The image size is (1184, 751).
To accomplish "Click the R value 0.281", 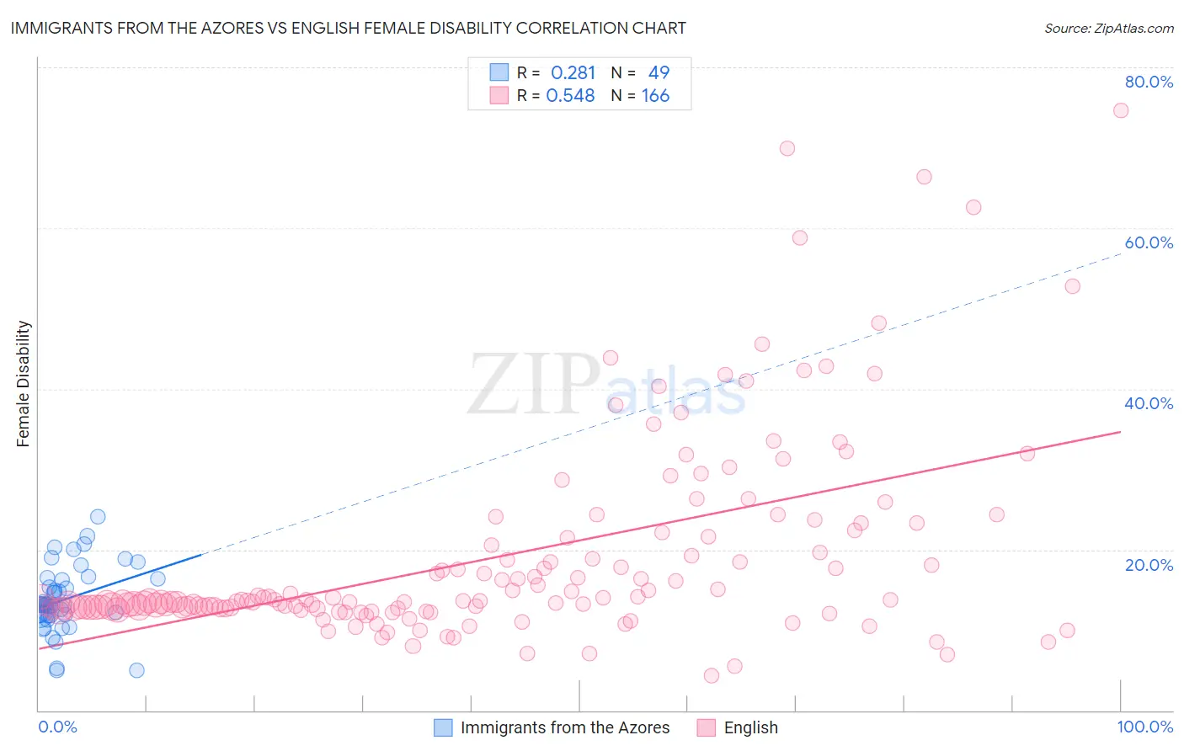I will coord(573,72).
